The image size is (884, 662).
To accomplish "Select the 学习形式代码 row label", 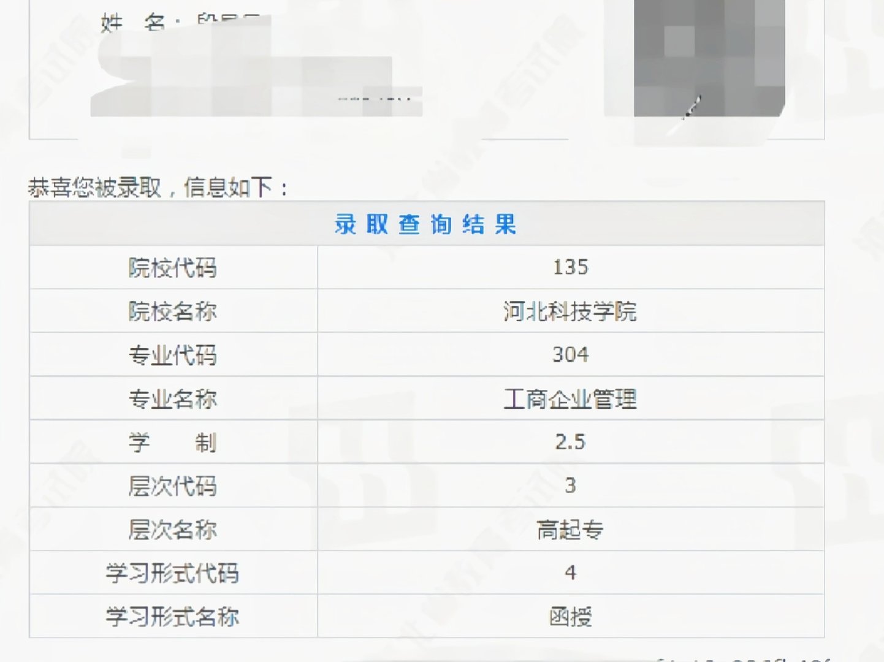I will [x=173, y=574].
